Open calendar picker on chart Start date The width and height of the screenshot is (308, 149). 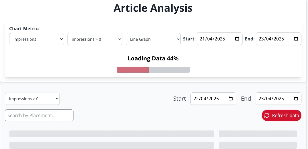[x=237, y=39]
